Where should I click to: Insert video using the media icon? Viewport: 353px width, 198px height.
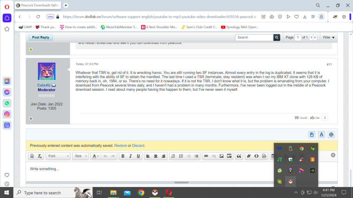pyautogui.click(x=229, y=156)
